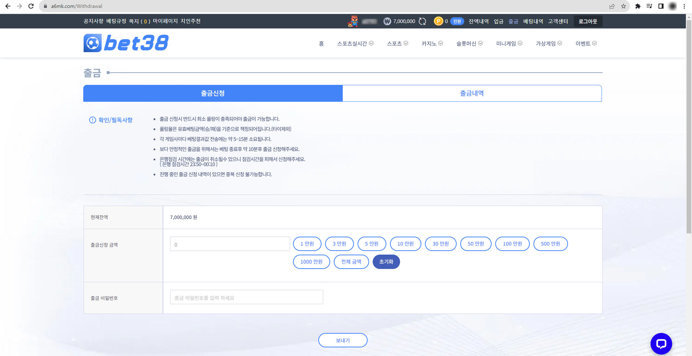
Task: Click the 확인/필독사항 info icon
Action: 93,120
